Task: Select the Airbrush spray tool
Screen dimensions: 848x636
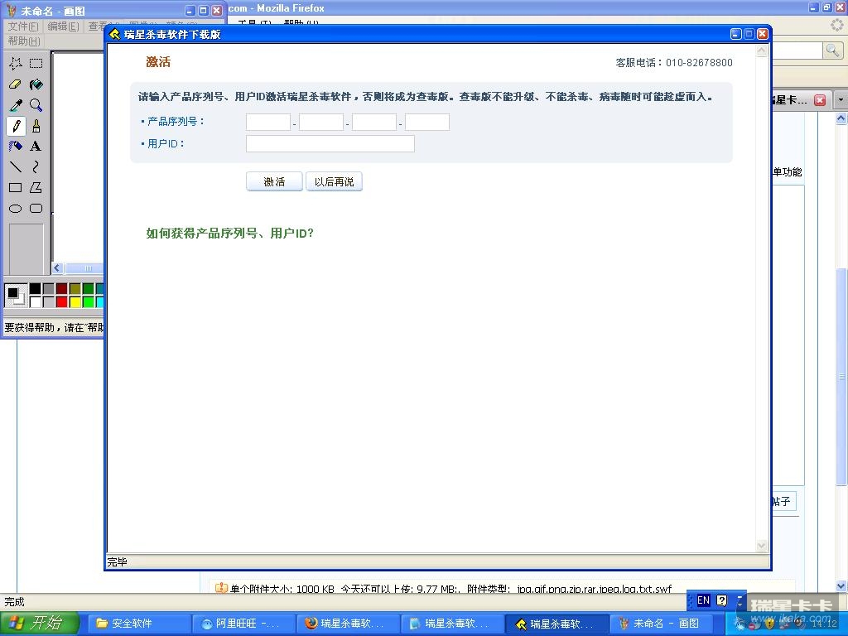Action: [x=15, y=147]
